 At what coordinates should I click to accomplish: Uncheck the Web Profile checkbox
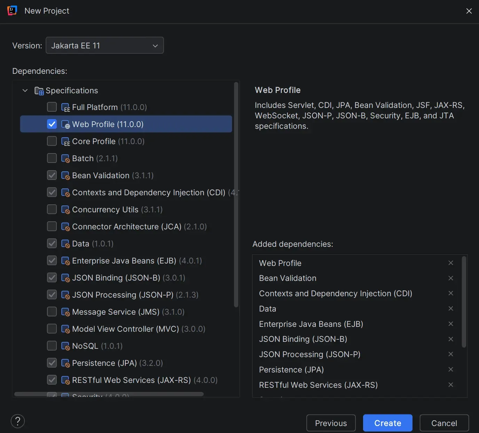point(52,124)
